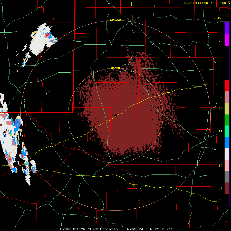Click the BD yellow-olive legend swatch

[x=227, y=109]
